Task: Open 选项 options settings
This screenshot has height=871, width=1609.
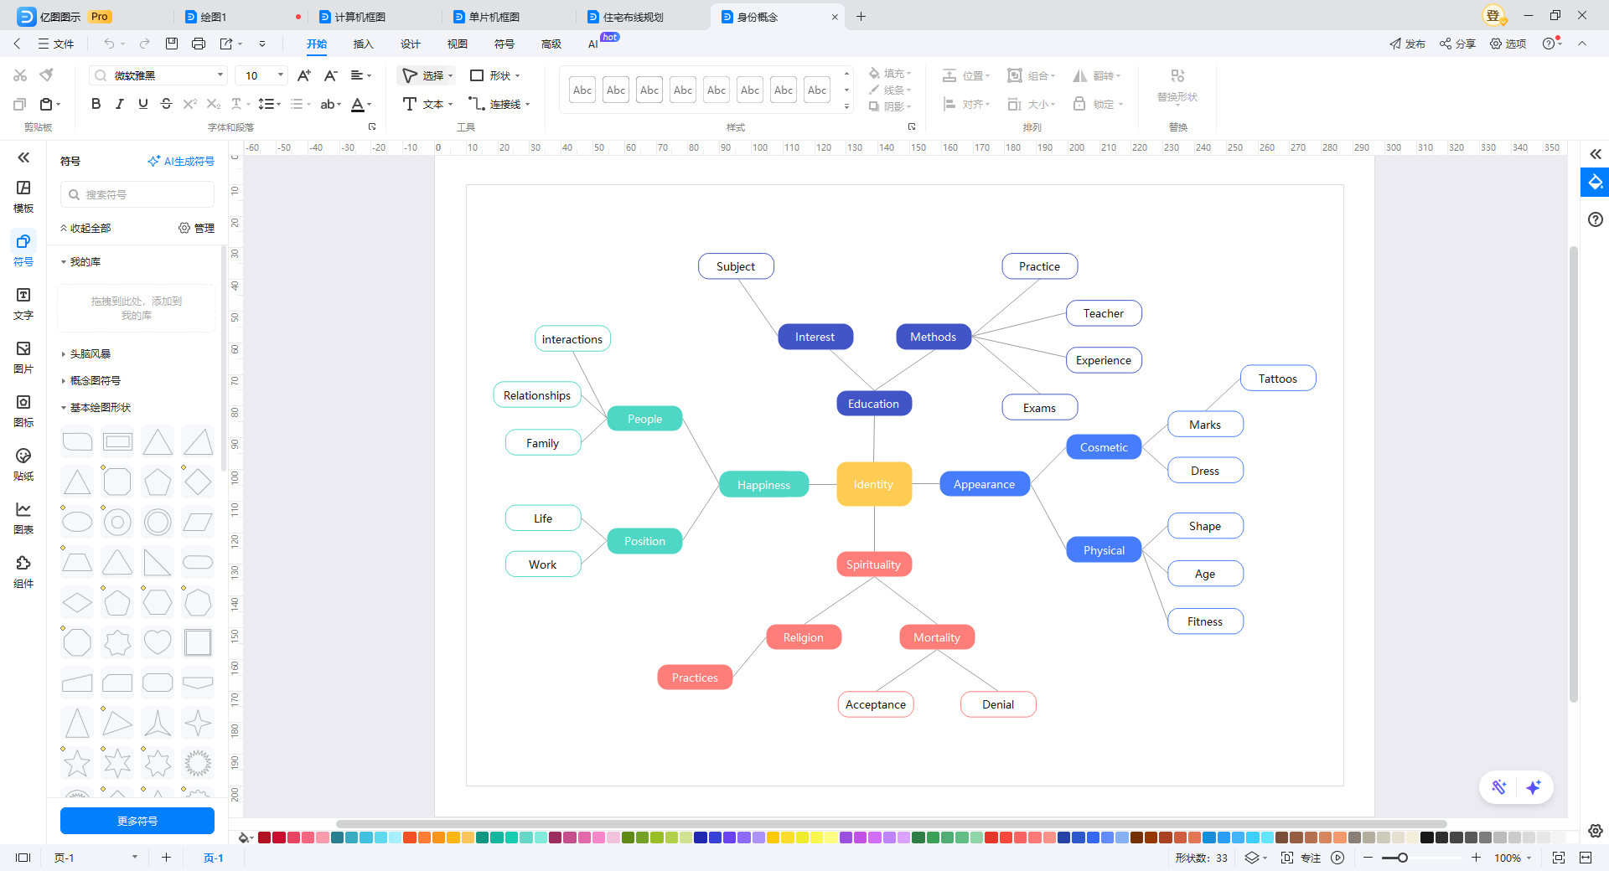Action: (x=1508, y=44)
